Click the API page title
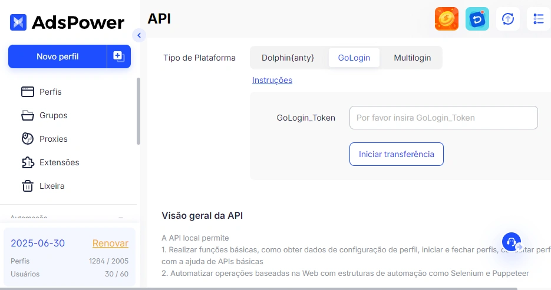The width and height of the screenshot is (551, 290). click(x=159, y=19)
